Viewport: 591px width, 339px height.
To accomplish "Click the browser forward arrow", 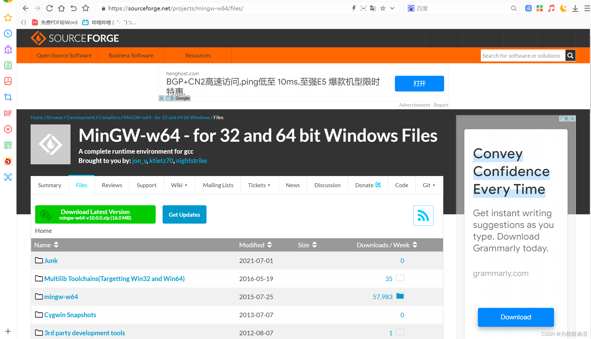I will click(x=38, y=8).
